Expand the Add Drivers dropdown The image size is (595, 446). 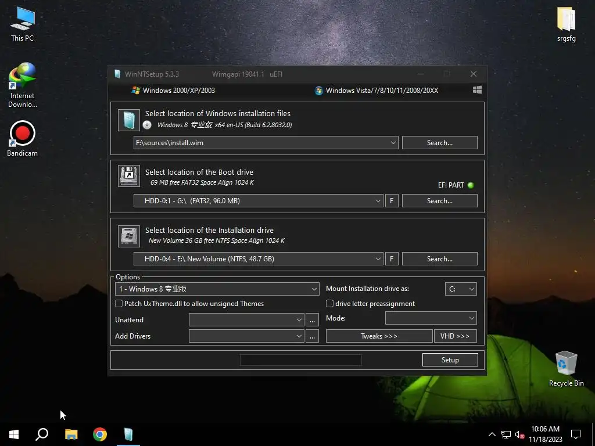click(299, 336)
